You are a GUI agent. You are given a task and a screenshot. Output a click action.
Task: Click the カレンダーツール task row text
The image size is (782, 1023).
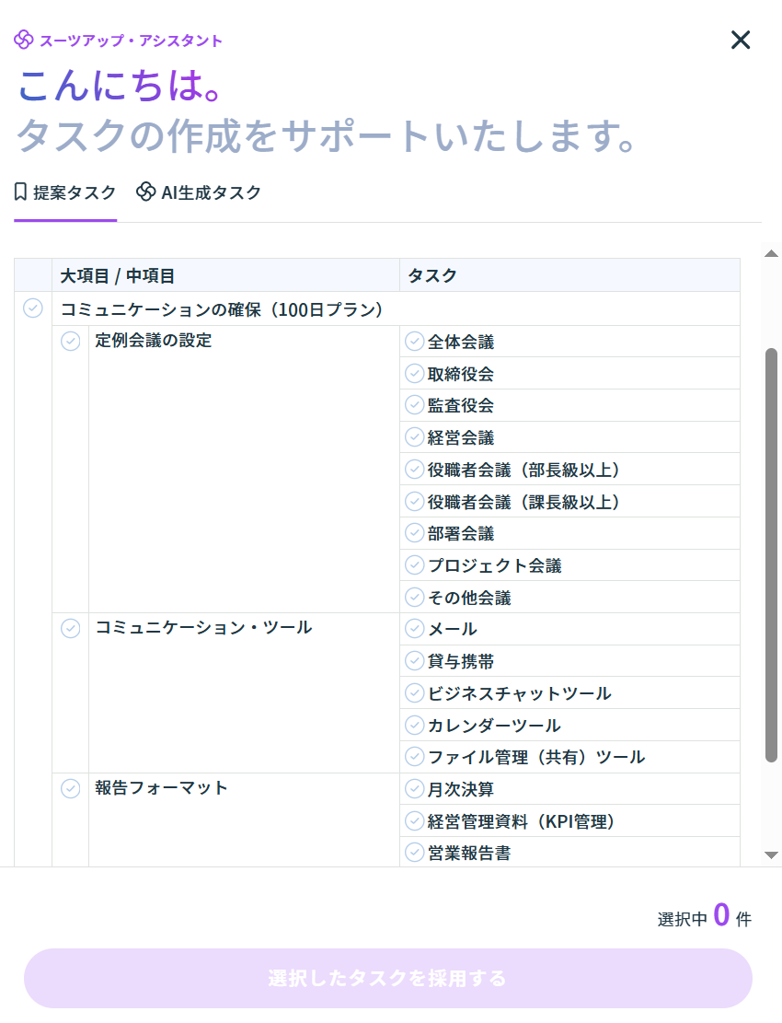pyautogui.click(x=494, y=726)
